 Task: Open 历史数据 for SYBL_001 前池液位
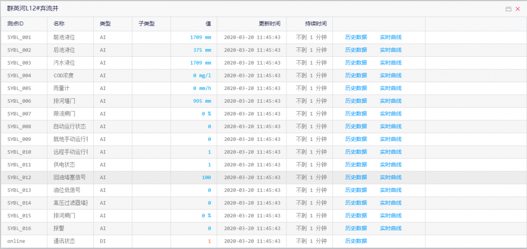(x=356, y=37)
